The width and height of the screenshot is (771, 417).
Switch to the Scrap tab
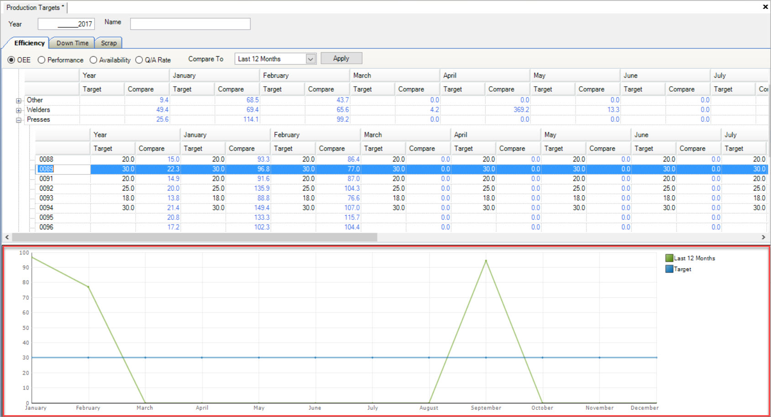click(x=109, y=43)
